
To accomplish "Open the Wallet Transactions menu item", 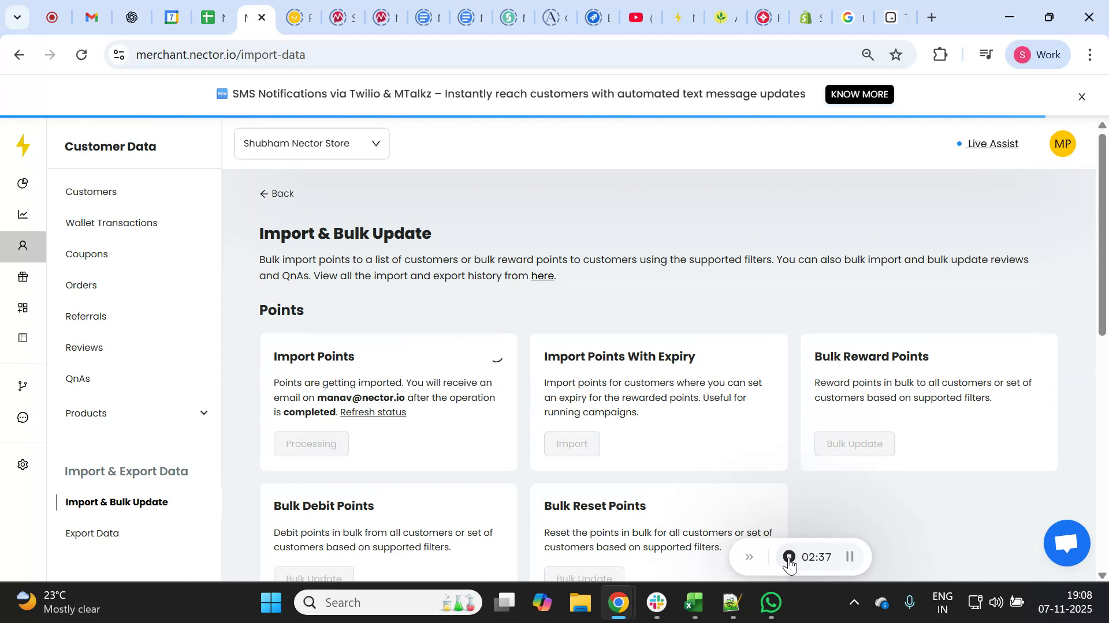I will click(111, 223).
